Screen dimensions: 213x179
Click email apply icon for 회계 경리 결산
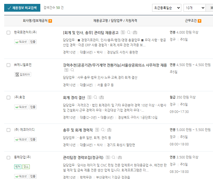click(101, 97)
